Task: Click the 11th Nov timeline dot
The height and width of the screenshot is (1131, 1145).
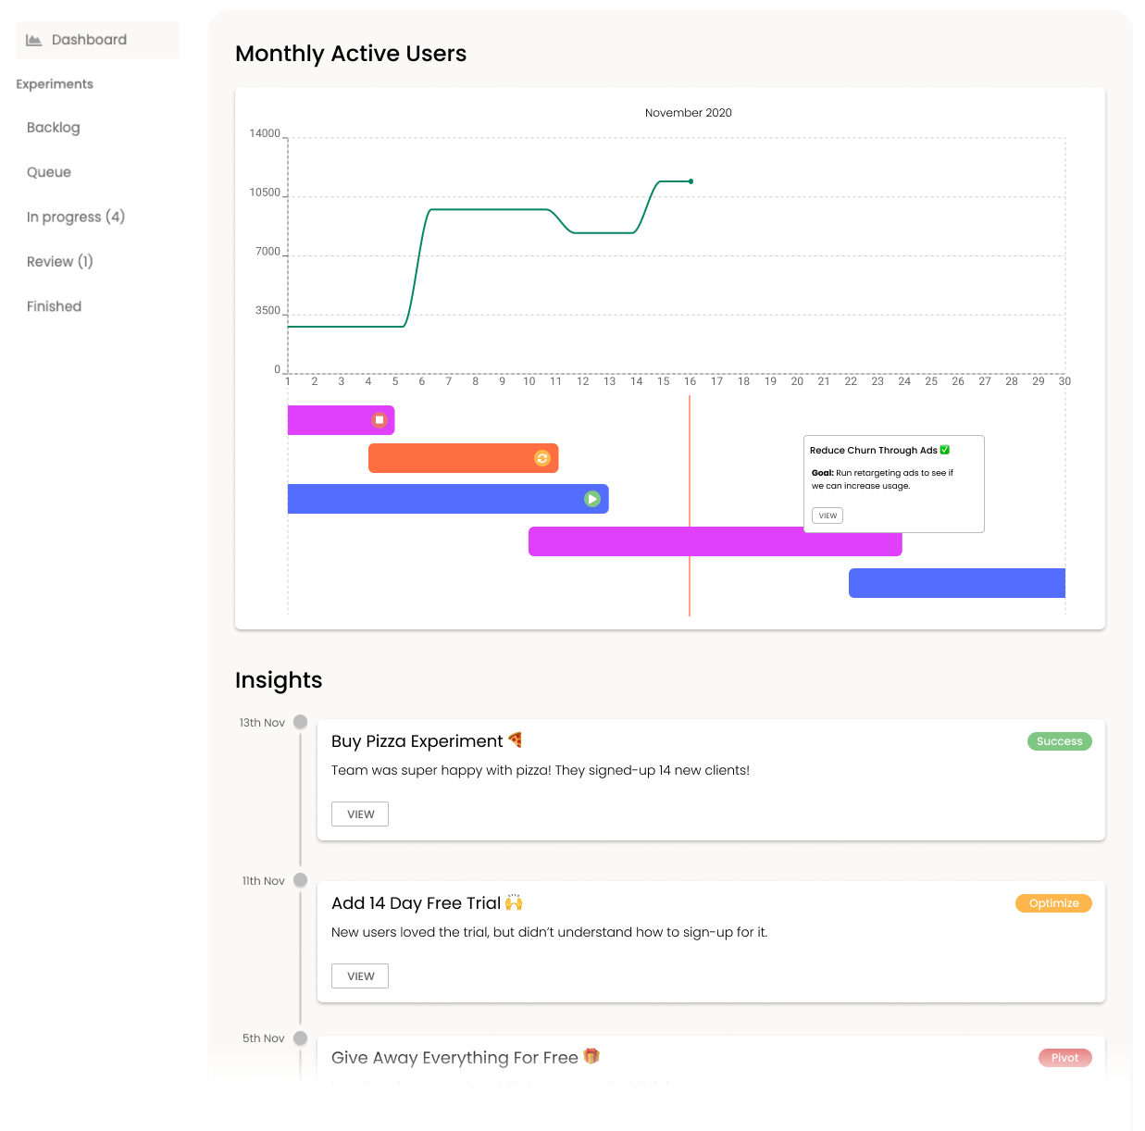Action: (x=300, y=880)
